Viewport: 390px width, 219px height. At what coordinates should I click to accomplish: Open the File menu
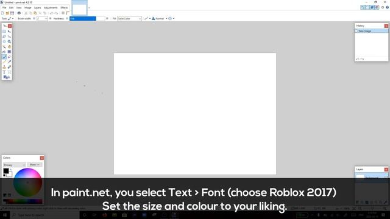4,8
